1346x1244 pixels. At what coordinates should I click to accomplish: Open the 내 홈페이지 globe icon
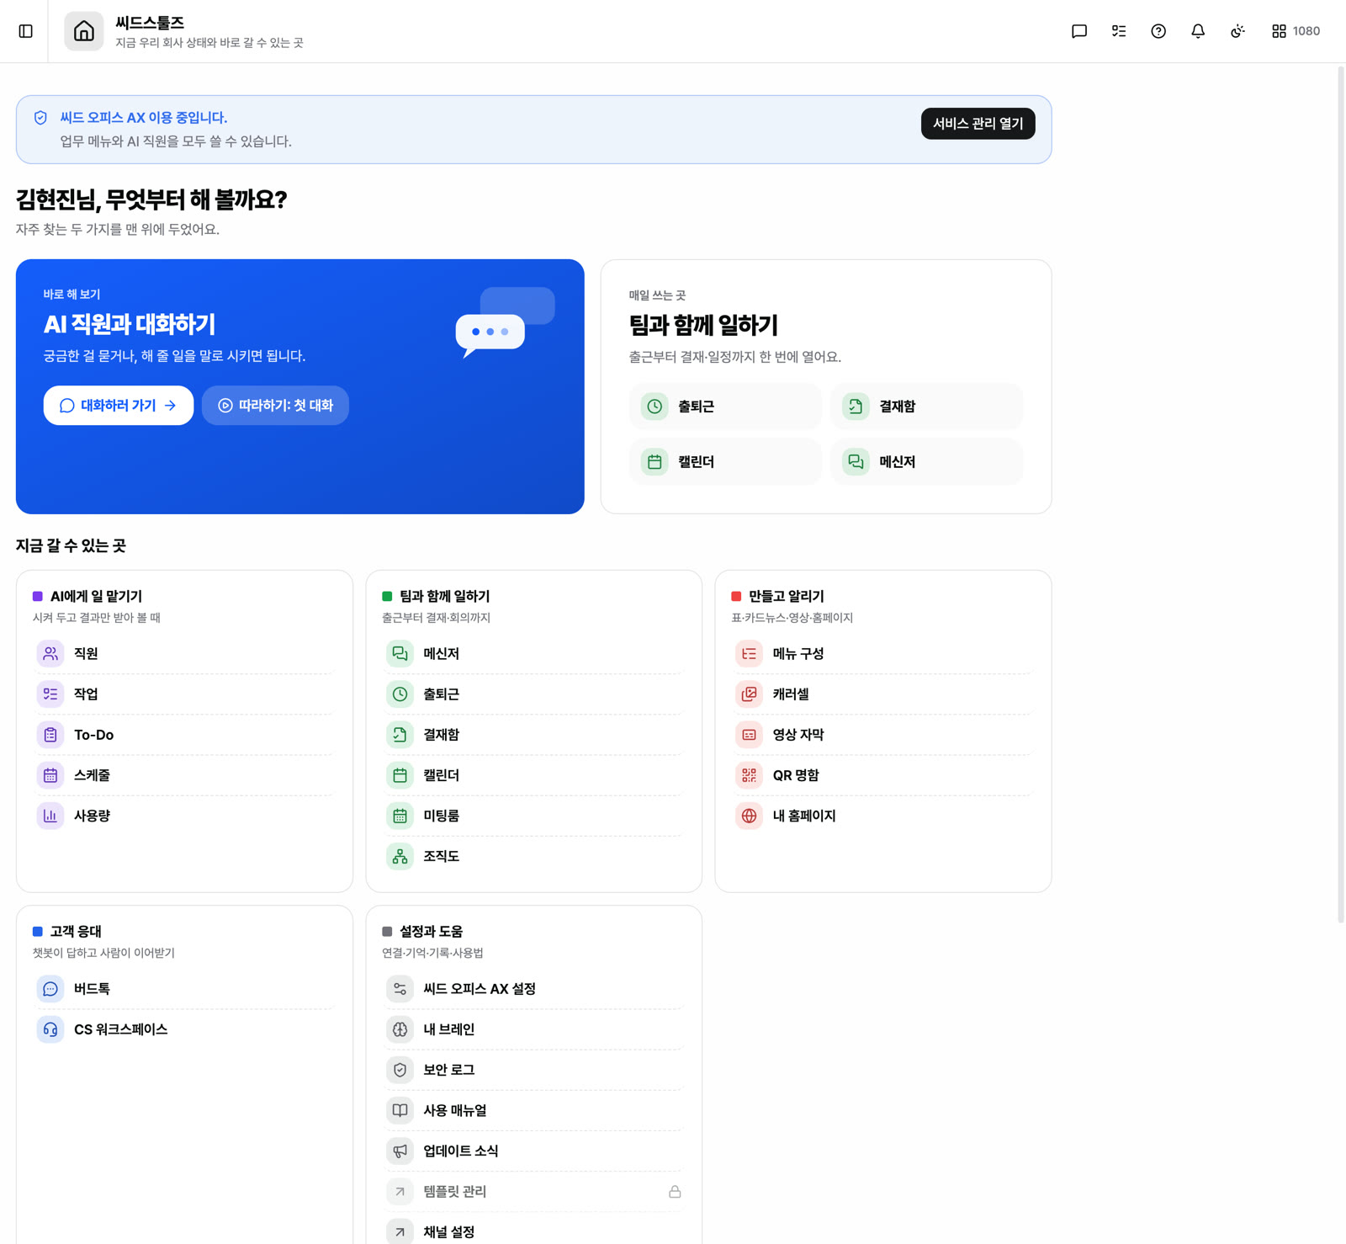[x=749, y=816]
